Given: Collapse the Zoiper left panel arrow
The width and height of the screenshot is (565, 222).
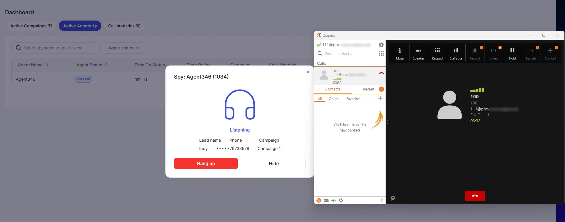Looking at the screenshot, I should 382,201.
